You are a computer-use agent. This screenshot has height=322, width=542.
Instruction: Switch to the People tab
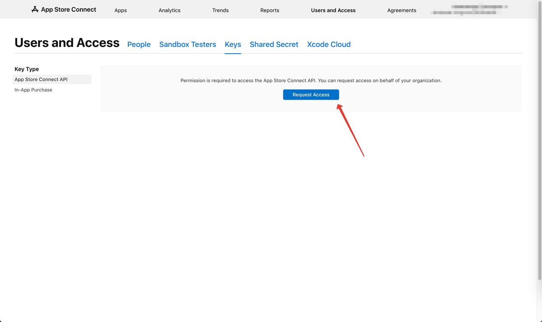pyautogui.click(x=139, y=44)
